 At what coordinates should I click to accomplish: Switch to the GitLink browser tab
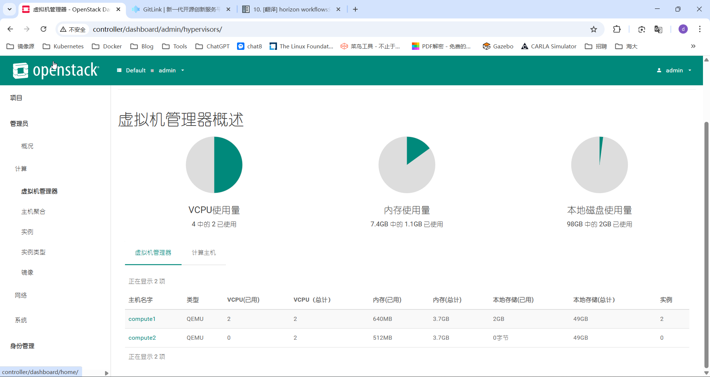coord(181,9)
